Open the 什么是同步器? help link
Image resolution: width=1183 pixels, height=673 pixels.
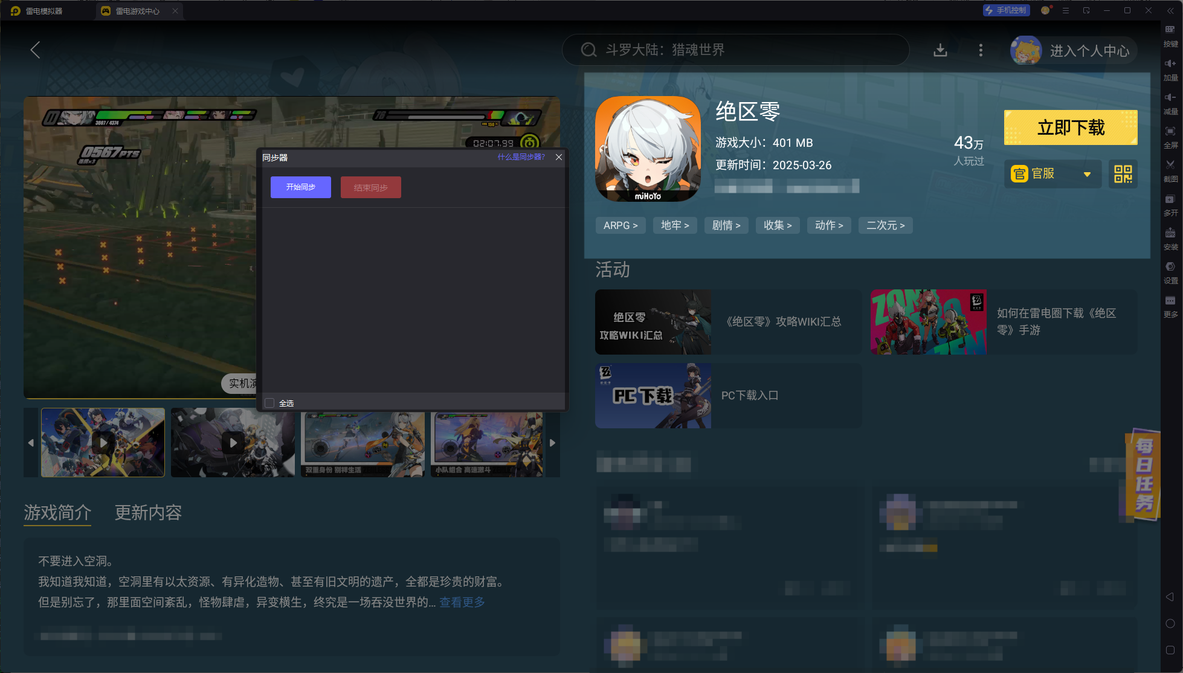pyautogui.click(x=521, y=157)
